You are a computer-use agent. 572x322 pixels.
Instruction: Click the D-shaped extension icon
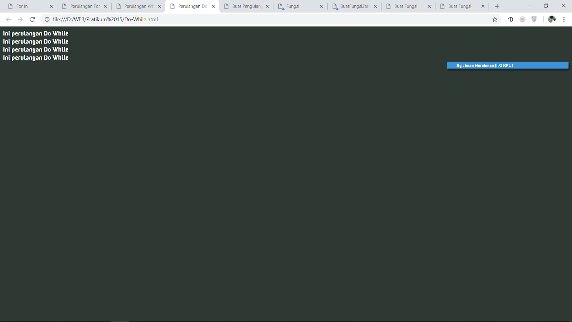[x=510, y=19]
